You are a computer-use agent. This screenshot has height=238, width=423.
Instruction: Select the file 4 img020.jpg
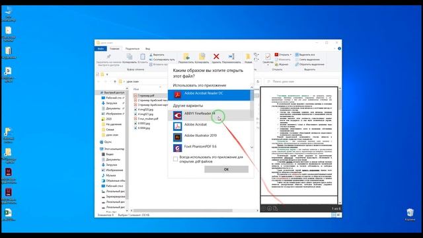(x=145, y=110)
